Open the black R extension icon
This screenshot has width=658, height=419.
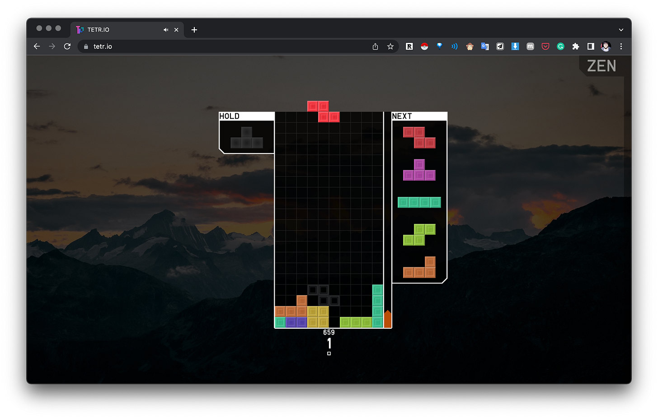tap(409, 47)
